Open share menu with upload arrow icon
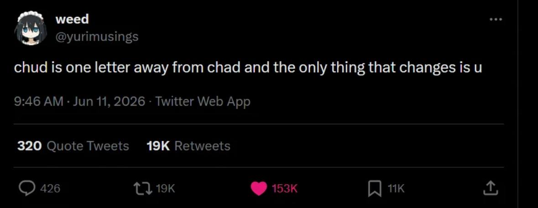 click(x=490, y=188)
